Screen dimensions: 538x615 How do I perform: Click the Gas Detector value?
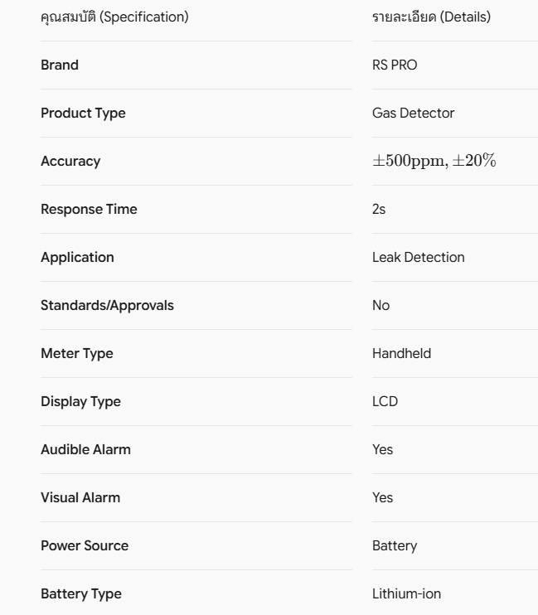(413, 113)
